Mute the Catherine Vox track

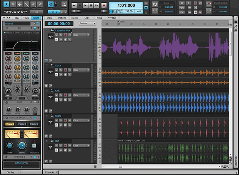click(x=56, y=35)
